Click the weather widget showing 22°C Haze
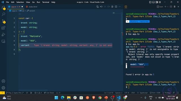 tap(7, 98)
